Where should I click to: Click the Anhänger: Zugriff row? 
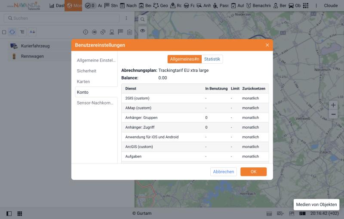[195, 127]
